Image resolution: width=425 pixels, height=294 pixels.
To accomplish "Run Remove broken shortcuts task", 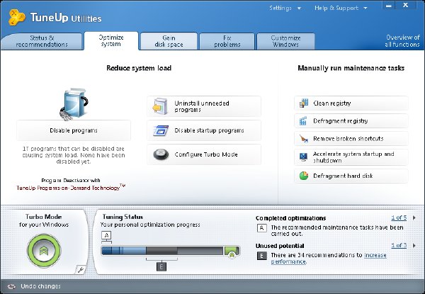I will click(351, 138).
